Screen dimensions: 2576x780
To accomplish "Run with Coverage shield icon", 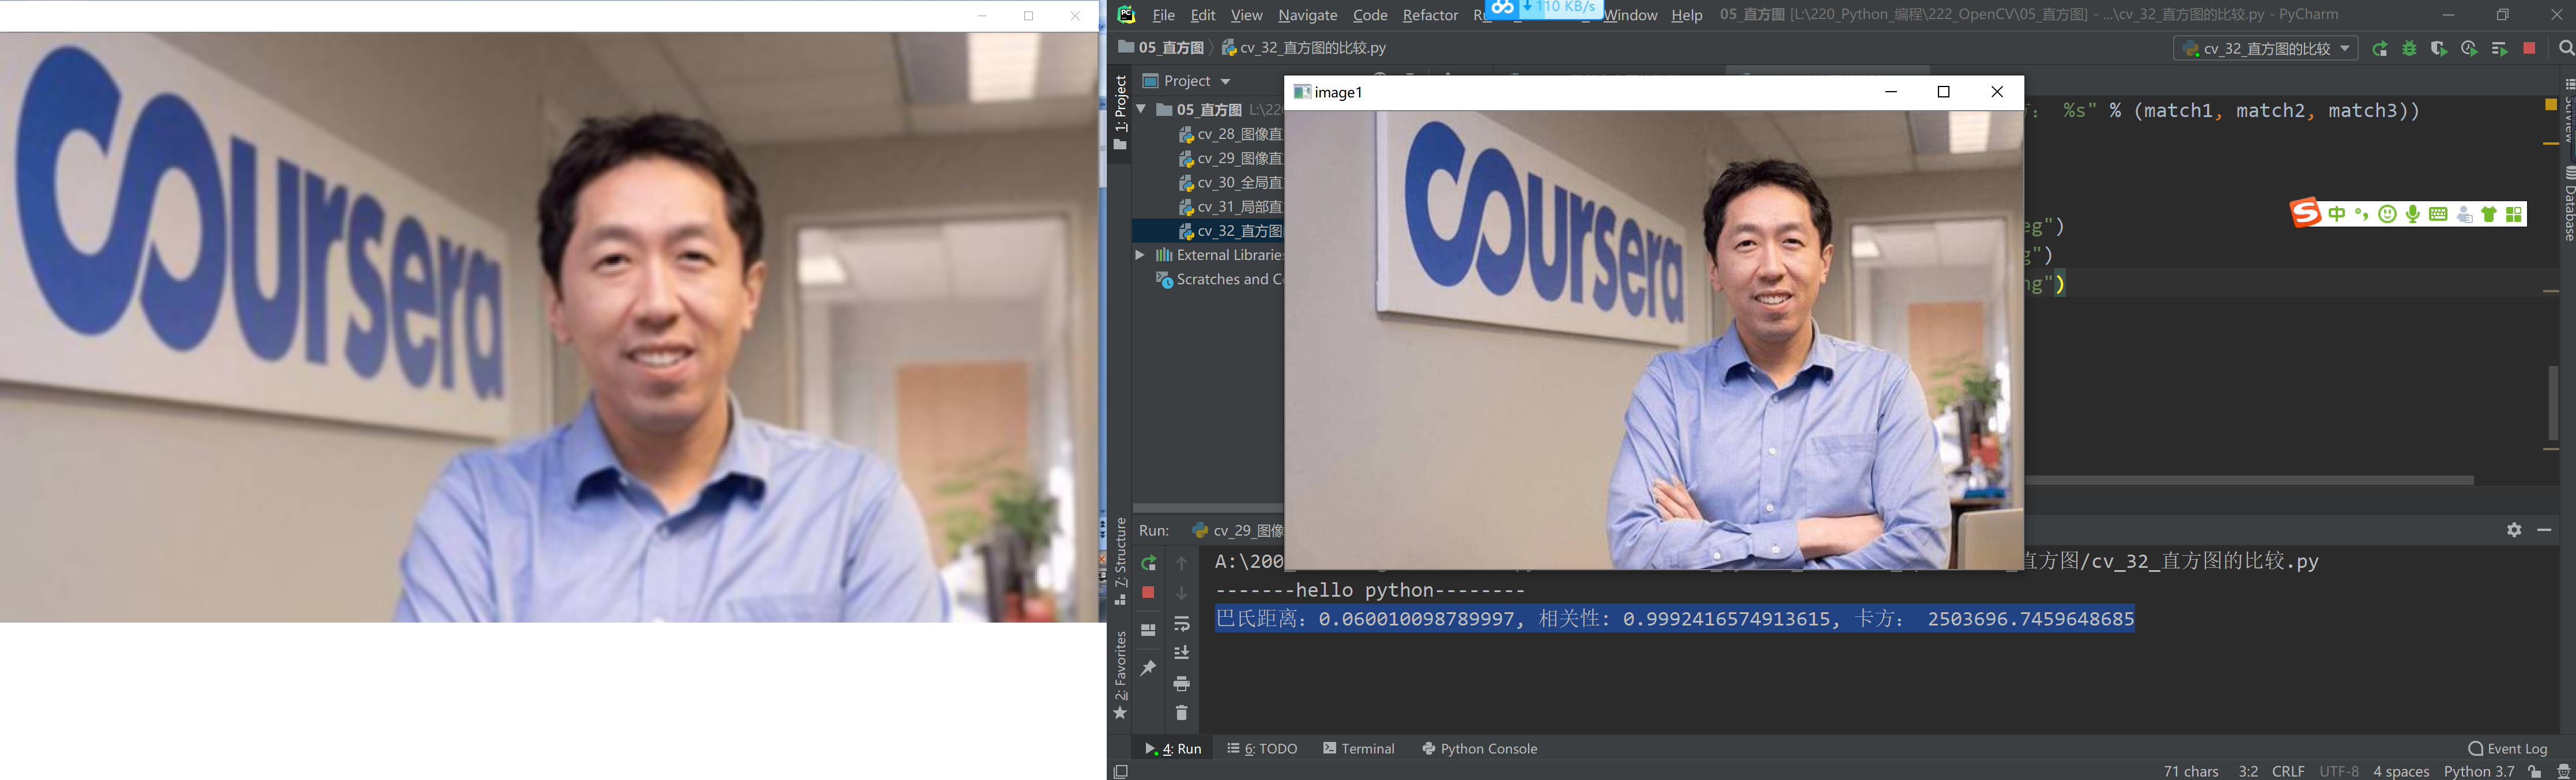I will (x=2438, y=48).
